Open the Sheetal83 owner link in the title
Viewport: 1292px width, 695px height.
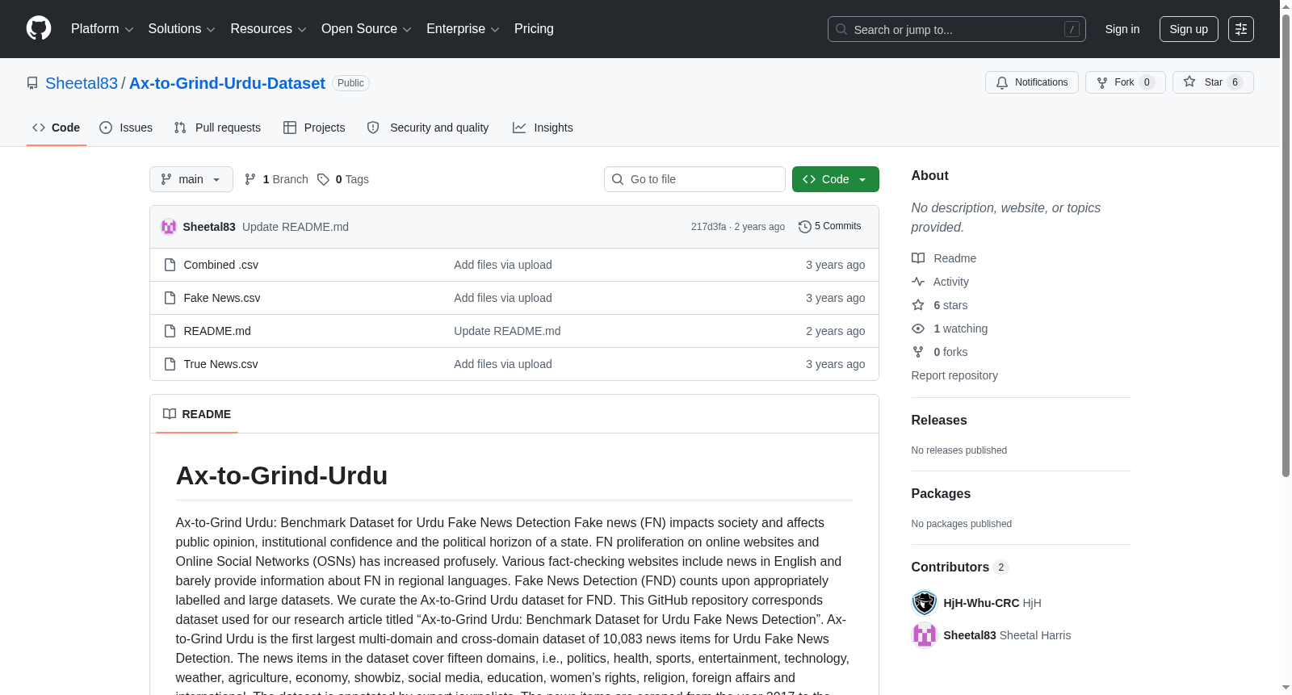coord(82,83)
